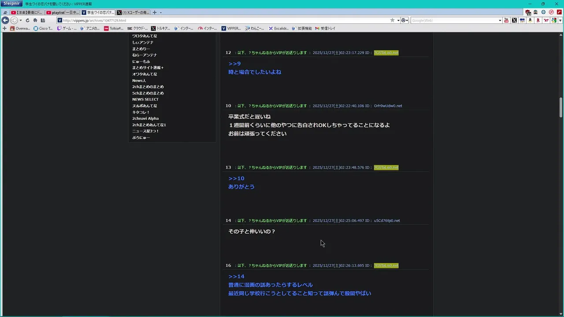
Task: Search with the YouTube toolbar icon
Action: pos(506,20)
